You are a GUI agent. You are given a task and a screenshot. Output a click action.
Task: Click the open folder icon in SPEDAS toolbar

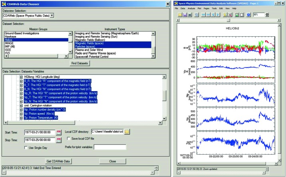pyautogui.click(x=180, y=15)
